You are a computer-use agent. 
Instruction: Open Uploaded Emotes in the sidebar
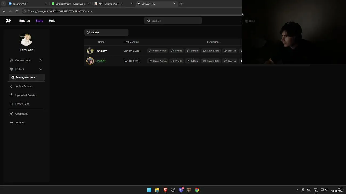tap(26, 95)
